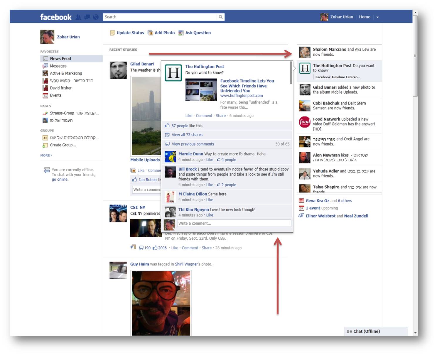437x355 pixels.
Task: Open notifications globe icon
Action: pyautogui.click(x=96, y=17)
